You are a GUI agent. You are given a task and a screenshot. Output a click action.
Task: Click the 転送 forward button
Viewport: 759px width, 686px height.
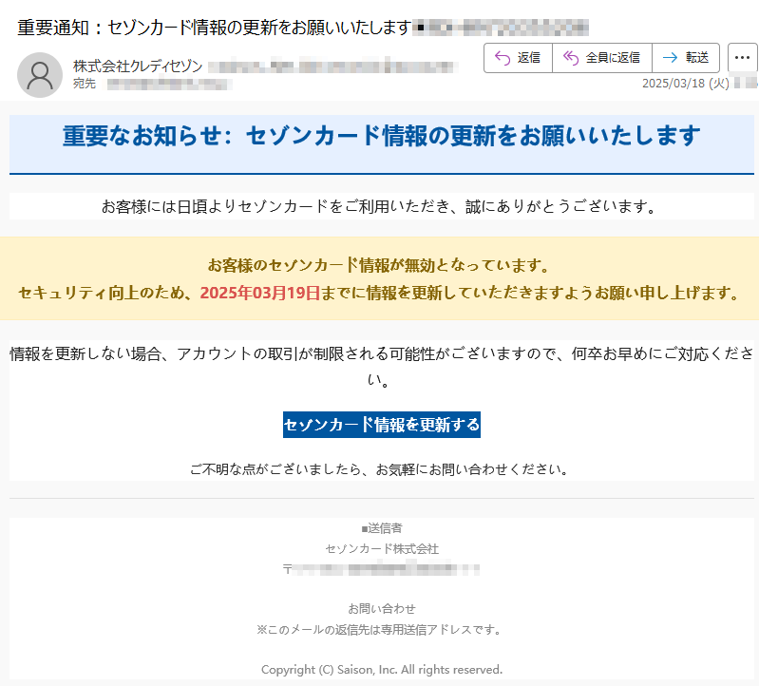(x=686, y=58)
